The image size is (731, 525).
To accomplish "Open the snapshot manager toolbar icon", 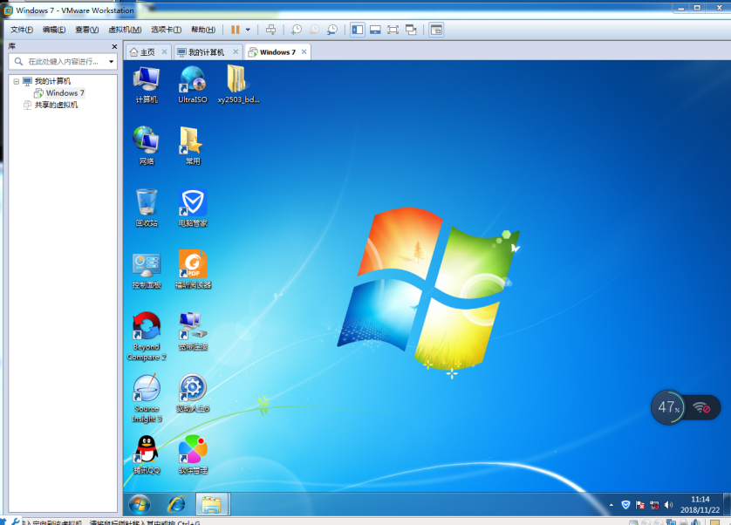I will (332, 30).
